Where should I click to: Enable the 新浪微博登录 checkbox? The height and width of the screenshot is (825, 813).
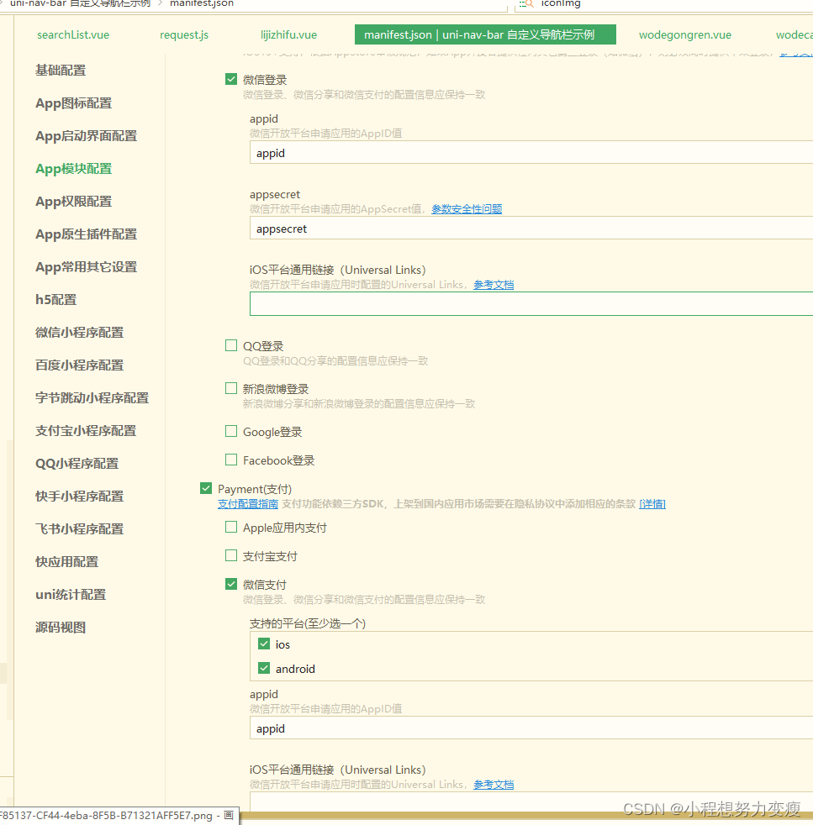point(231,389)
